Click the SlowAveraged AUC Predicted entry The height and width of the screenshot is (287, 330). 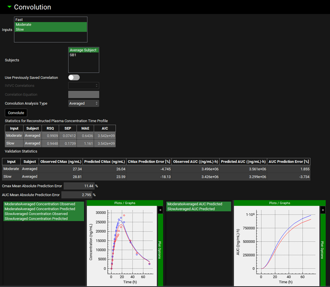pos(191,209)
